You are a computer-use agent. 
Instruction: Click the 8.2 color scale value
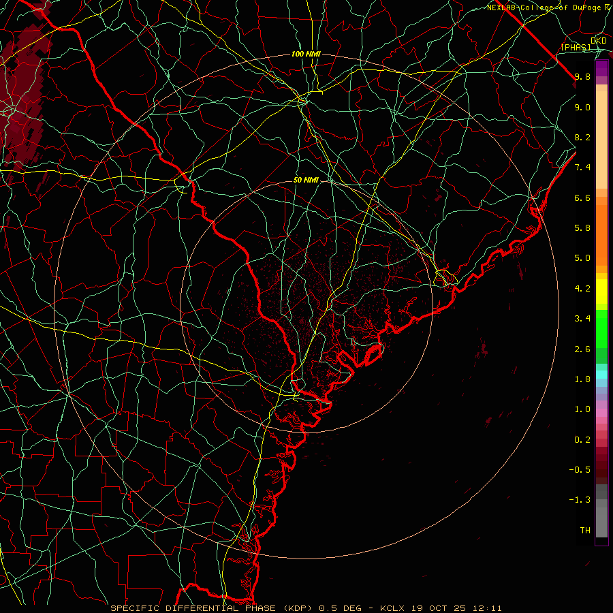point(582,137)
